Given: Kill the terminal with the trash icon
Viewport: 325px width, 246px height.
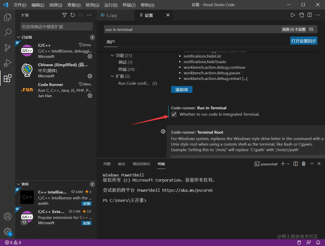Looking at the screenshot, I should tap(304, 164).
